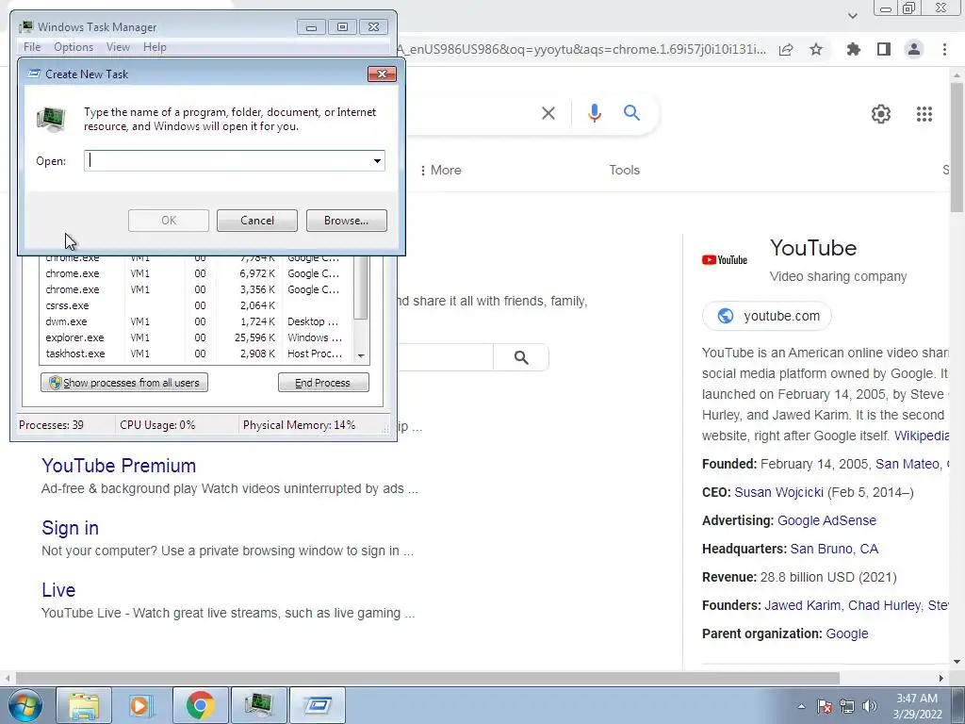Viewport: 965px width, 724px height.
Task: Open the YouTube Premium result link
Action: click(119, 466)
